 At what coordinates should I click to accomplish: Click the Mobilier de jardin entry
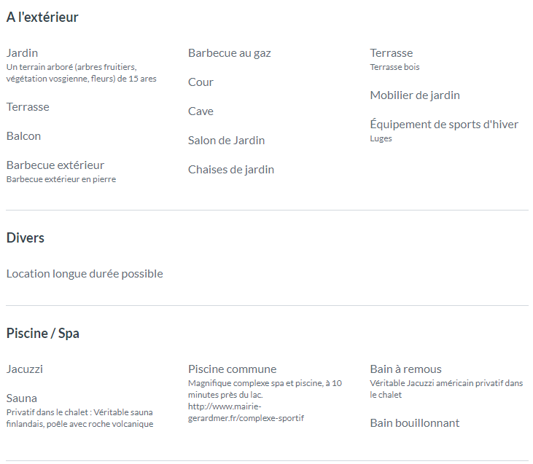(415, 95)
